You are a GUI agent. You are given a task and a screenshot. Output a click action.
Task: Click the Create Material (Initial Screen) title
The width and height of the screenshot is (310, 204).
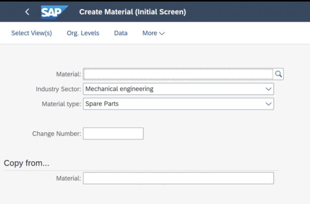(133, 12)
